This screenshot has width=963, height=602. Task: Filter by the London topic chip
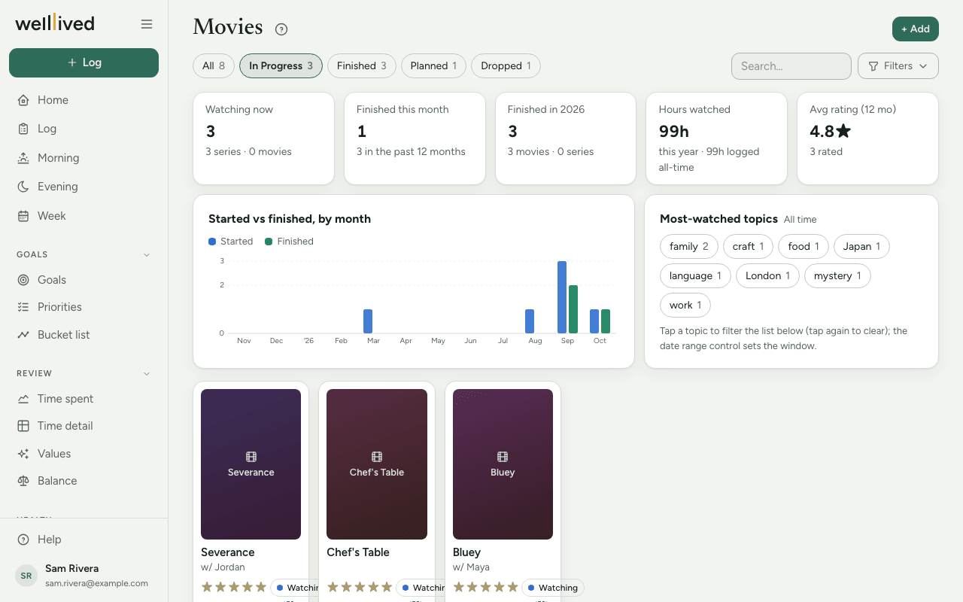(767, 275)
